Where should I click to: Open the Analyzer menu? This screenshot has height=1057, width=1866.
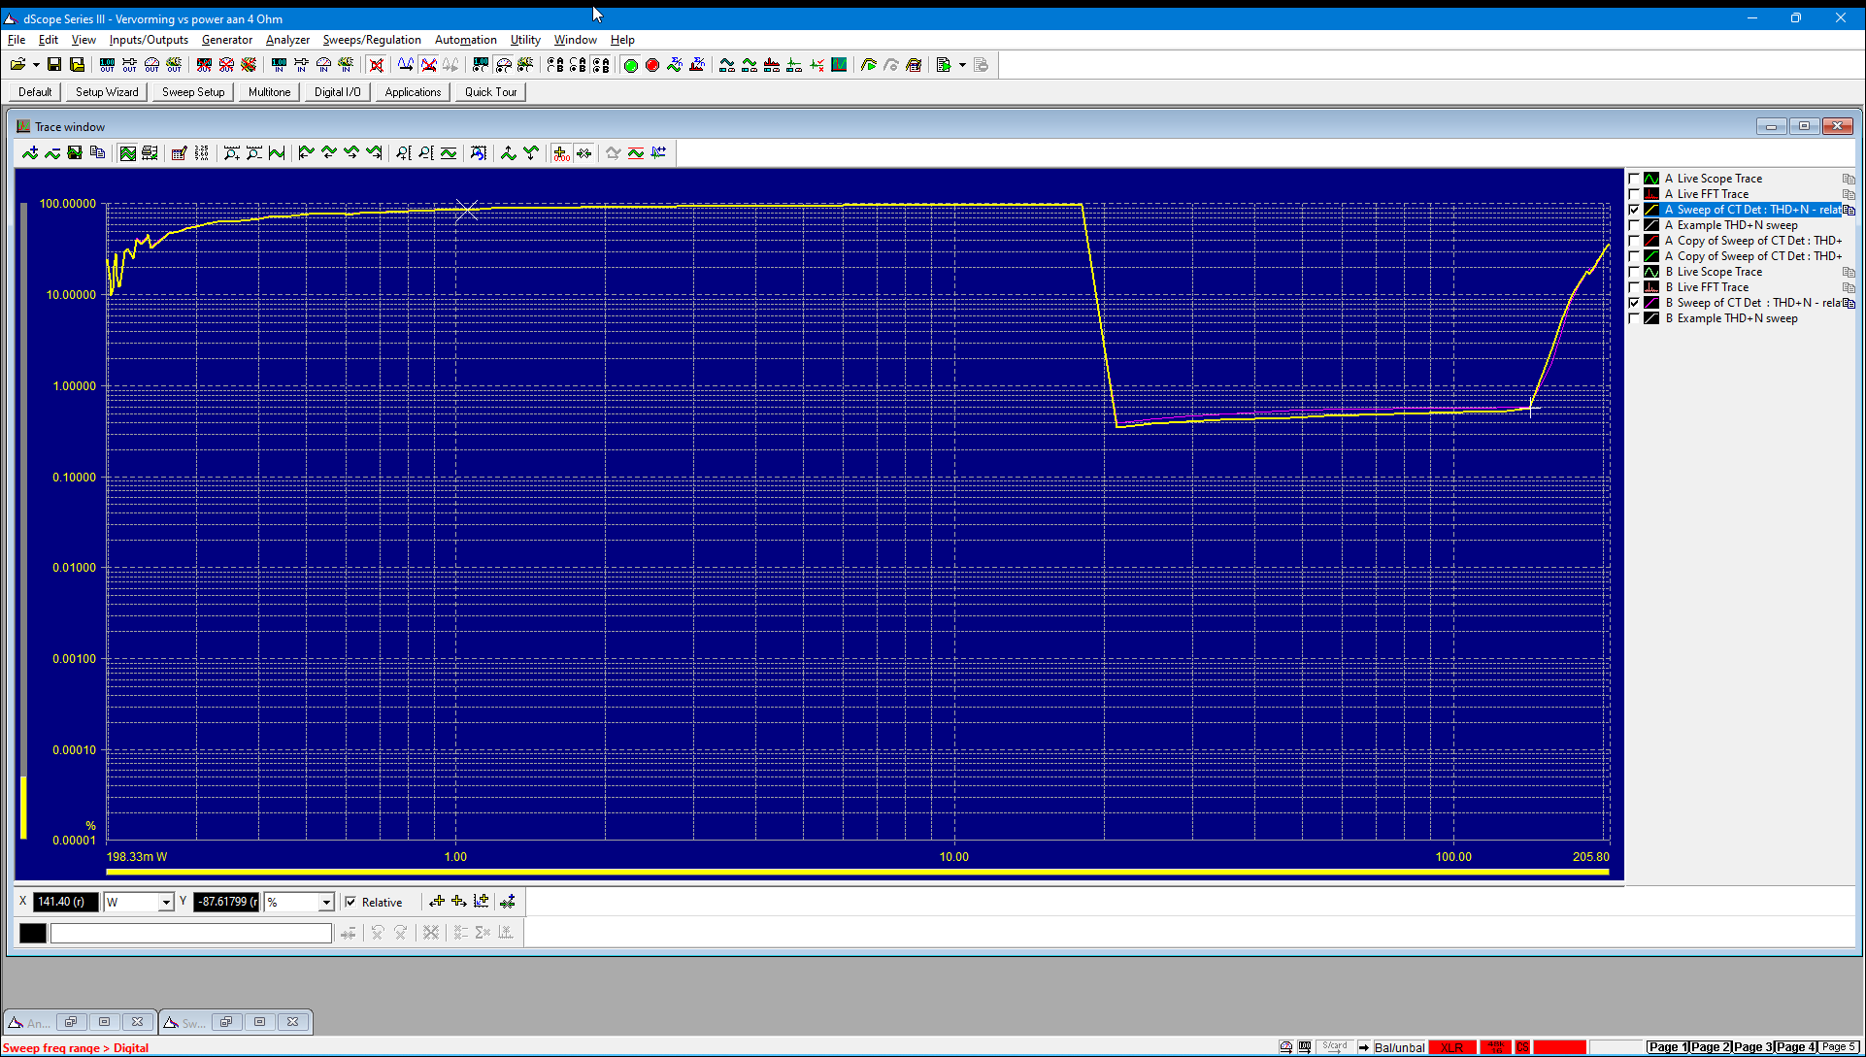pyautogui.click(x=287, y=40)
